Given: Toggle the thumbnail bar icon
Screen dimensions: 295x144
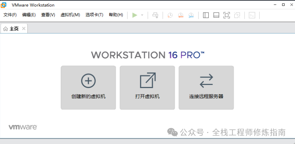Looking at the screenshot, I should pos(216,15).
